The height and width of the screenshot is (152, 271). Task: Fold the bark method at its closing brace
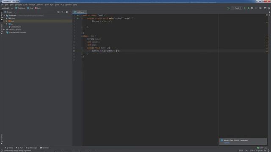point(82,54)
